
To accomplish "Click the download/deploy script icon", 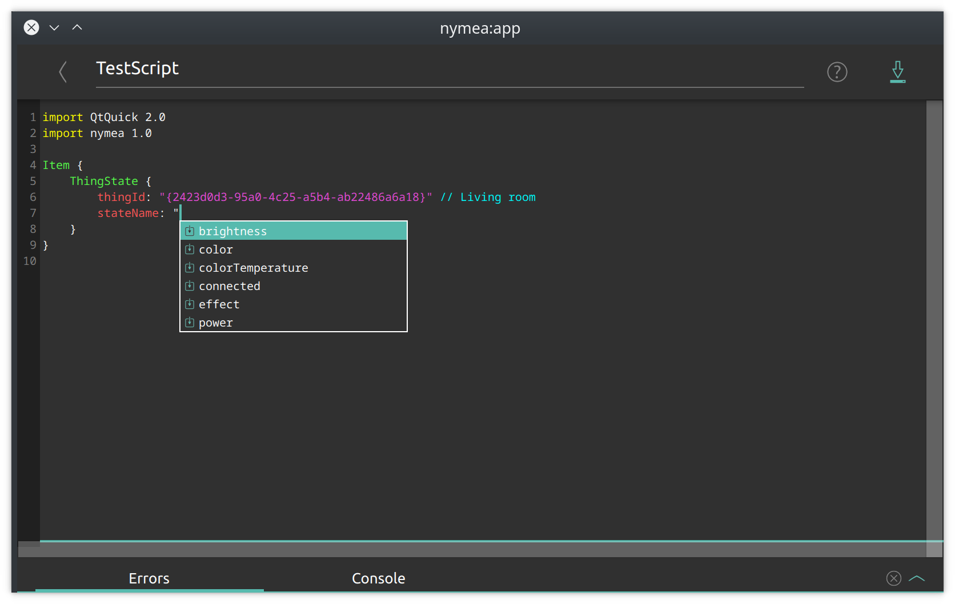I will 898,72.
